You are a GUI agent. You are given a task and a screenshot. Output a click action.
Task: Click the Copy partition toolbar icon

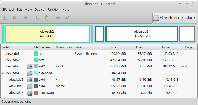(37, 18)
